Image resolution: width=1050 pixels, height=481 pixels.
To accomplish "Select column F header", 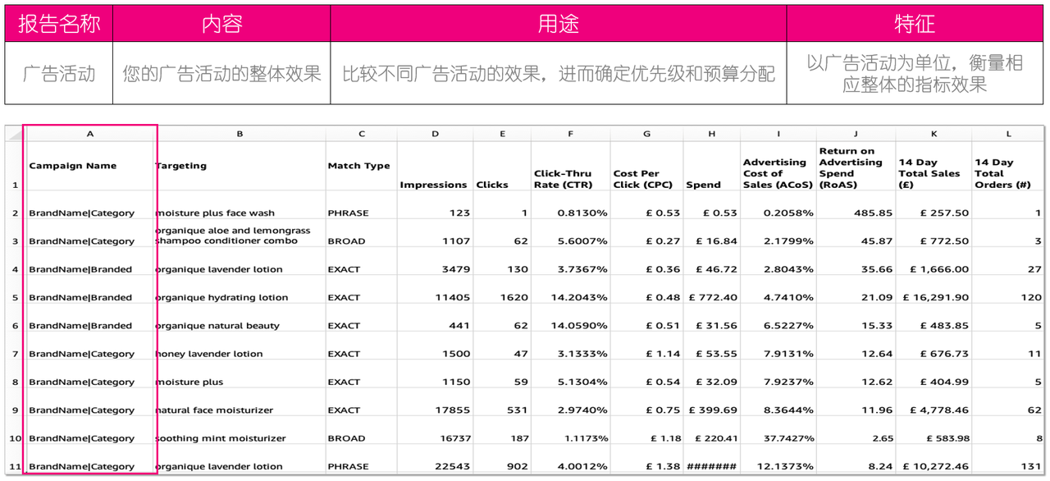I will 570,134.
